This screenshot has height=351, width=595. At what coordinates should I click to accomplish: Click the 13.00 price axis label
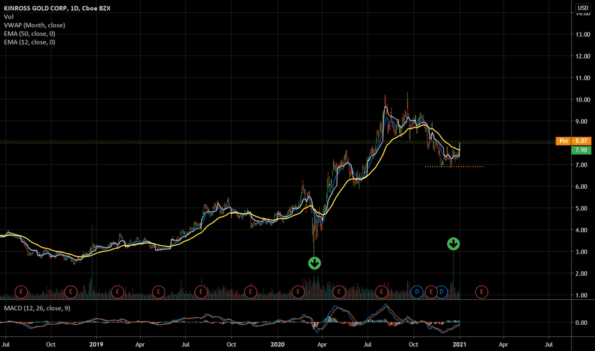[583, 34]
